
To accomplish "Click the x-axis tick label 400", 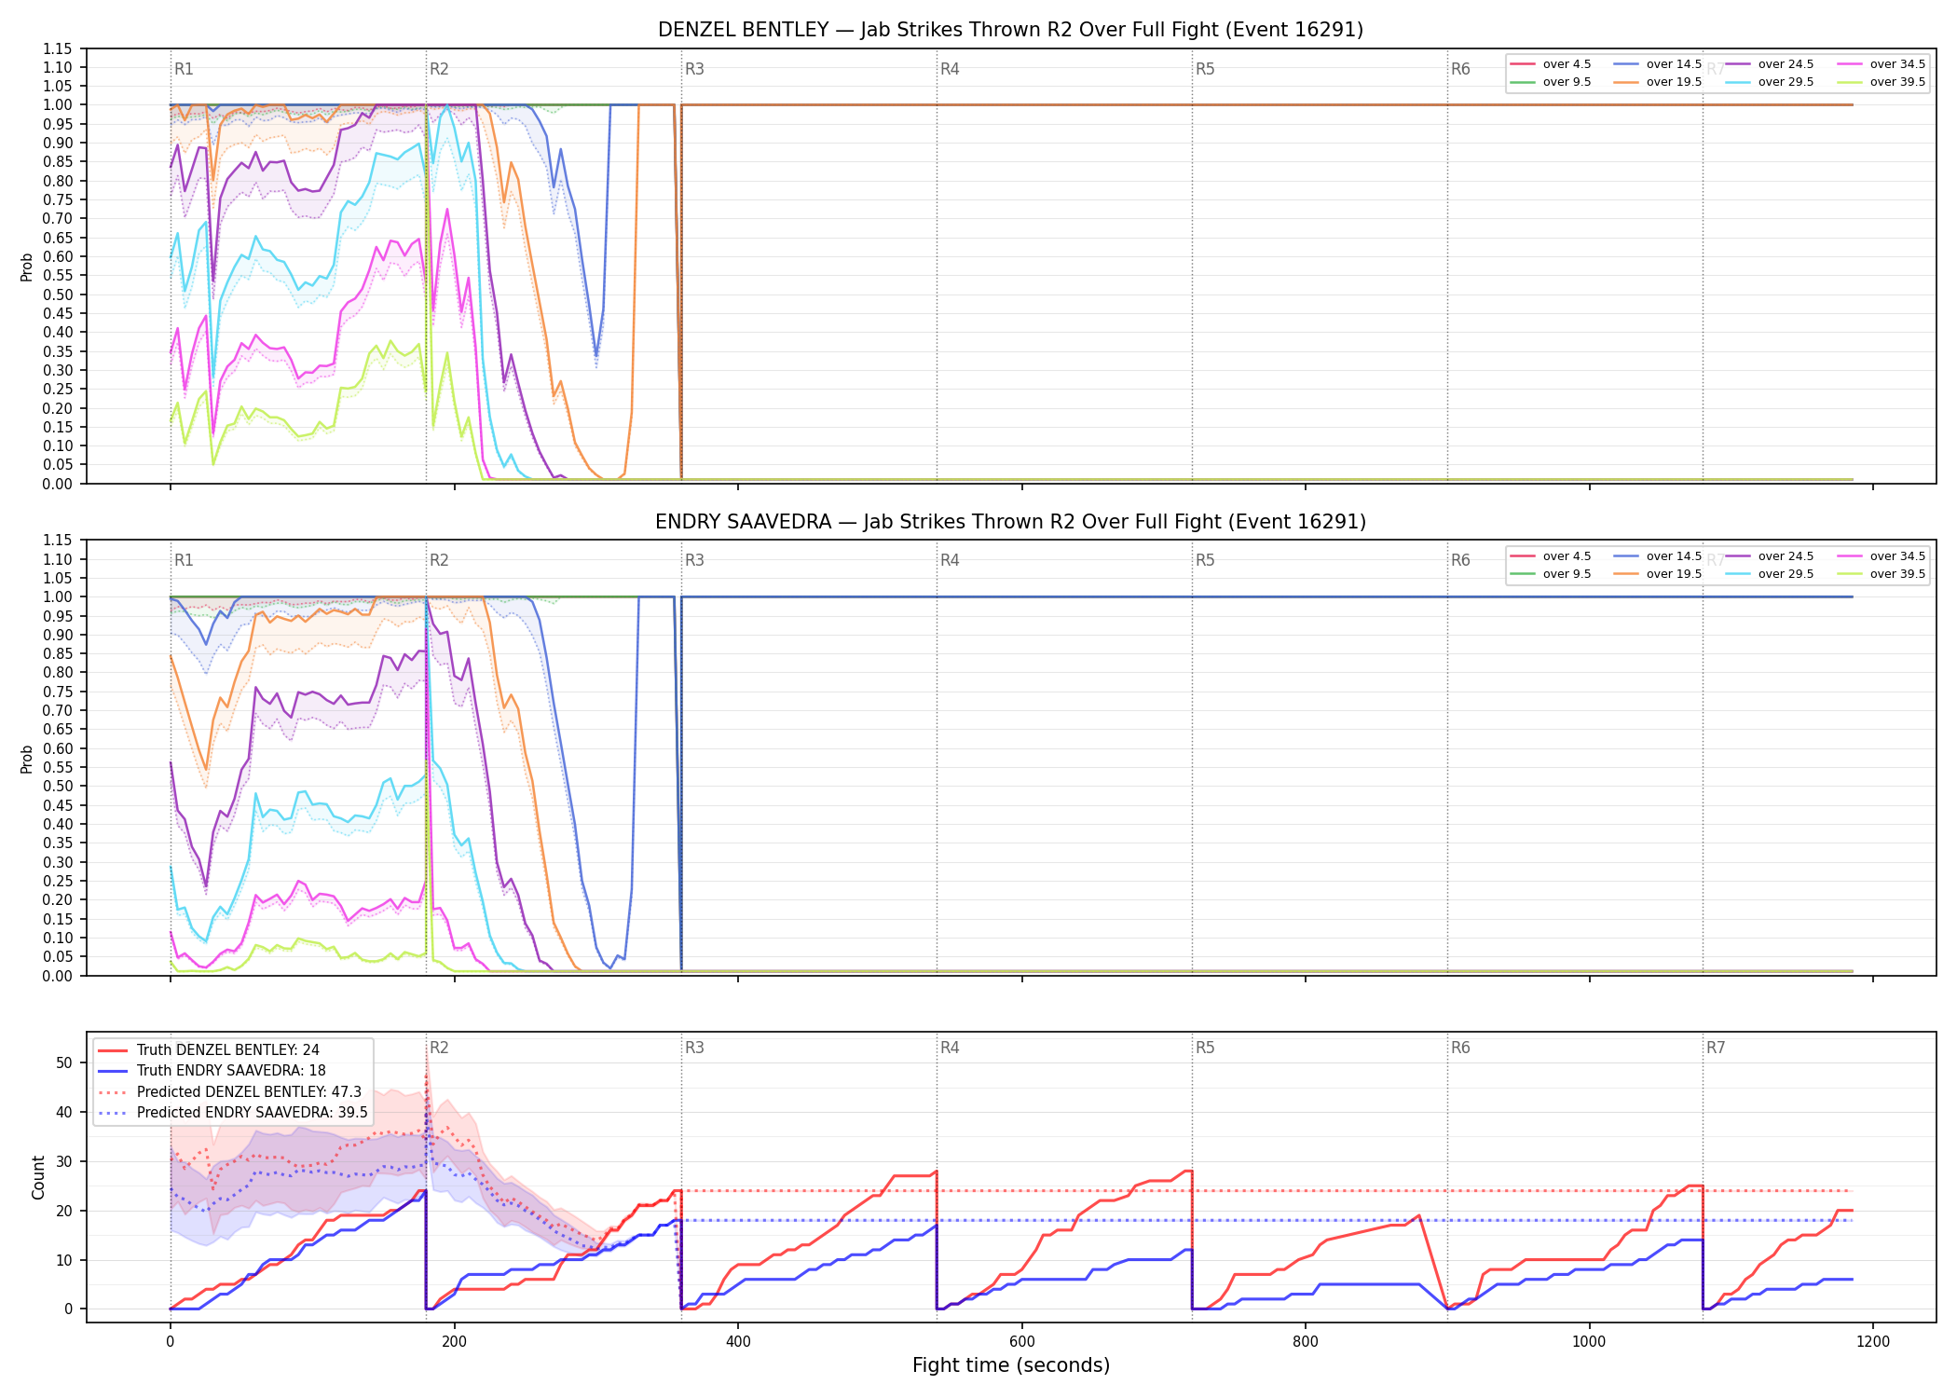I will click(x=738, y=1342).
